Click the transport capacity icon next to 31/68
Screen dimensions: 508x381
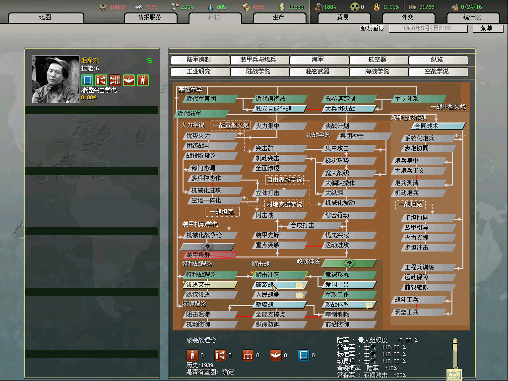pyautogui.click(x=412, y=7)
